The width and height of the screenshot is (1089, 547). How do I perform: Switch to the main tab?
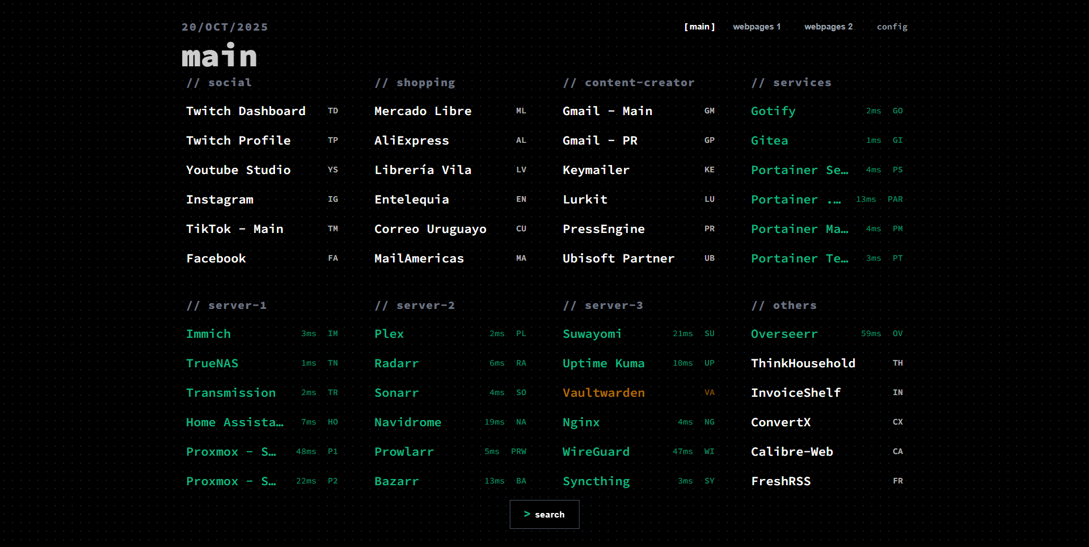click(x=699, y=27)
